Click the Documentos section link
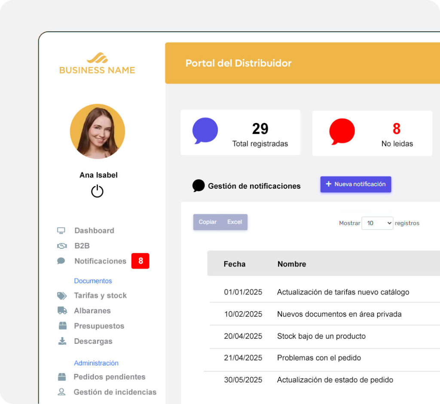This screenshot has height=404, width=440. [93, 281]
